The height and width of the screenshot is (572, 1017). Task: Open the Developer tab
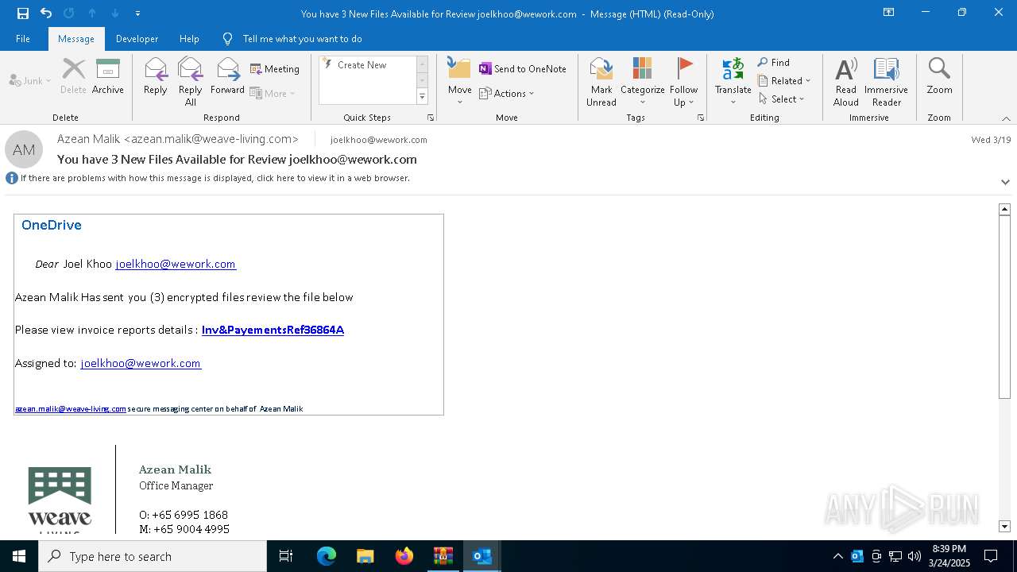(x=137, y=39)
